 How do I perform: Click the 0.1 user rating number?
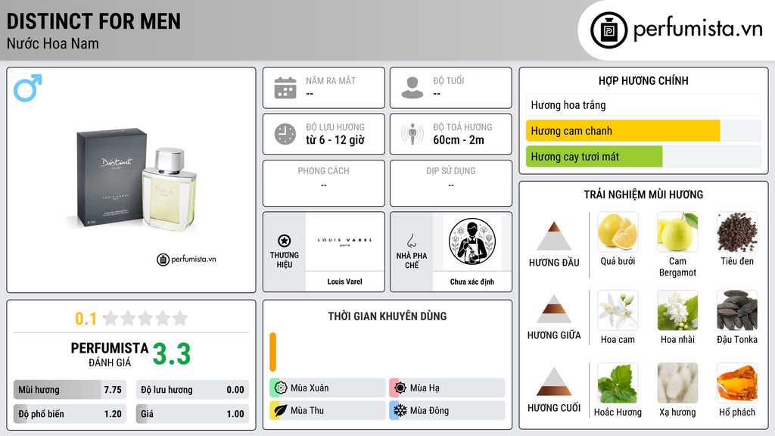[x=86, y=319]
